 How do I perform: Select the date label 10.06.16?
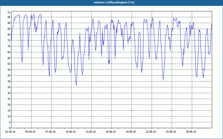point(71,132)
